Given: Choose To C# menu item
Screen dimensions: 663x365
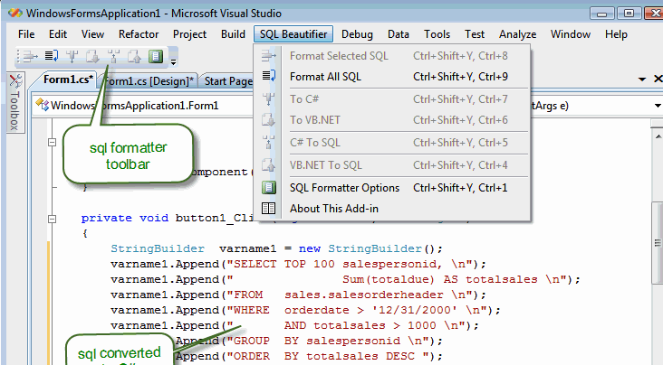Looking at the screenshot, I should point(392,99).
